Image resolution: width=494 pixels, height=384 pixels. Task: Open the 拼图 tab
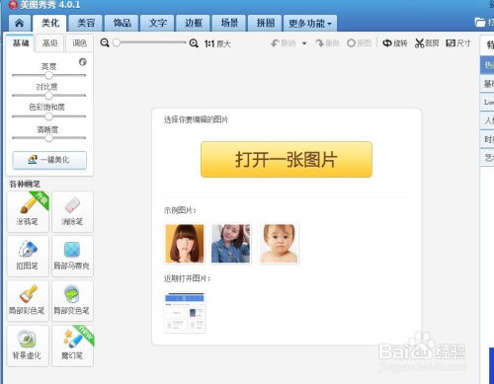click(265, 23)
